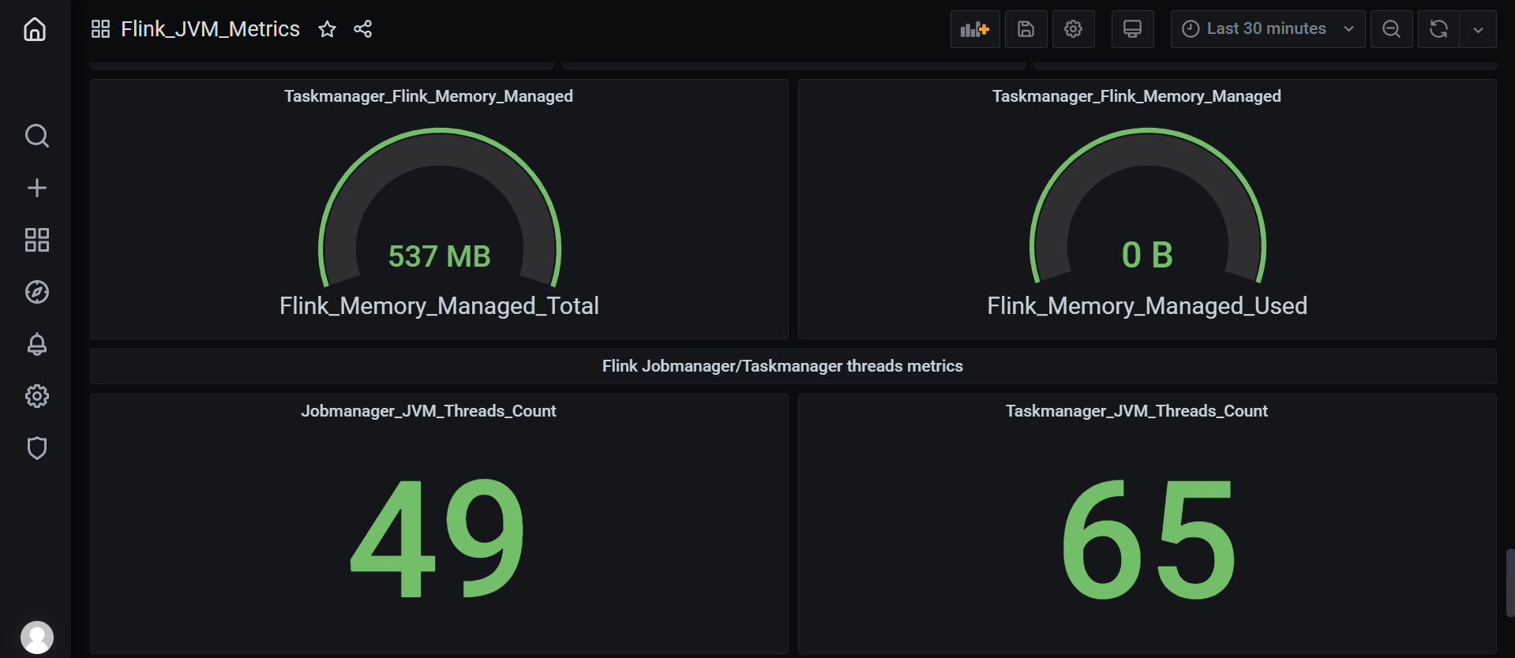Open the Configuration gear in sidebar
The image size is (1515, 658).
coord(36,396)
